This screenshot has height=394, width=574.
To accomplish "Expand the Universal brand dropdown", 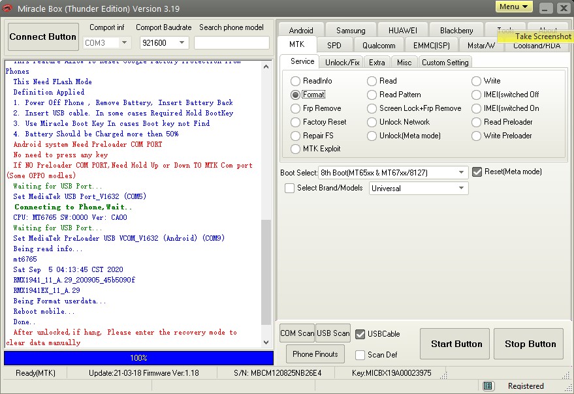I will (x=461, y=188).
